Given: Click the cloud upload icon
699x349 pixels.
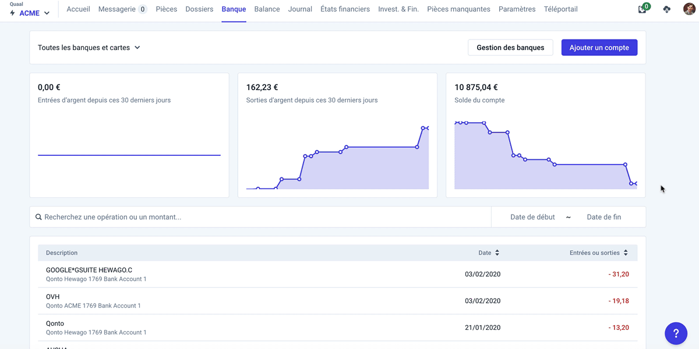Looking at the screenshot, I should pyautogui.click(x=667, y=9).
